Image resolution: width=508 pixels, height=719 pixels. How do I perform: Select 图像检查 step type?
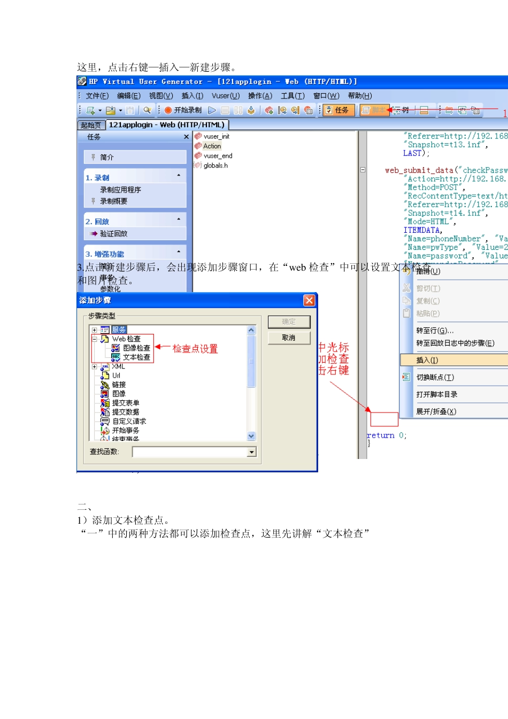[136, 348]
